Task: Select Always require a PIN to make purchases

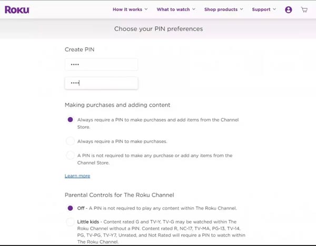Action: click(x=71, y=141)
